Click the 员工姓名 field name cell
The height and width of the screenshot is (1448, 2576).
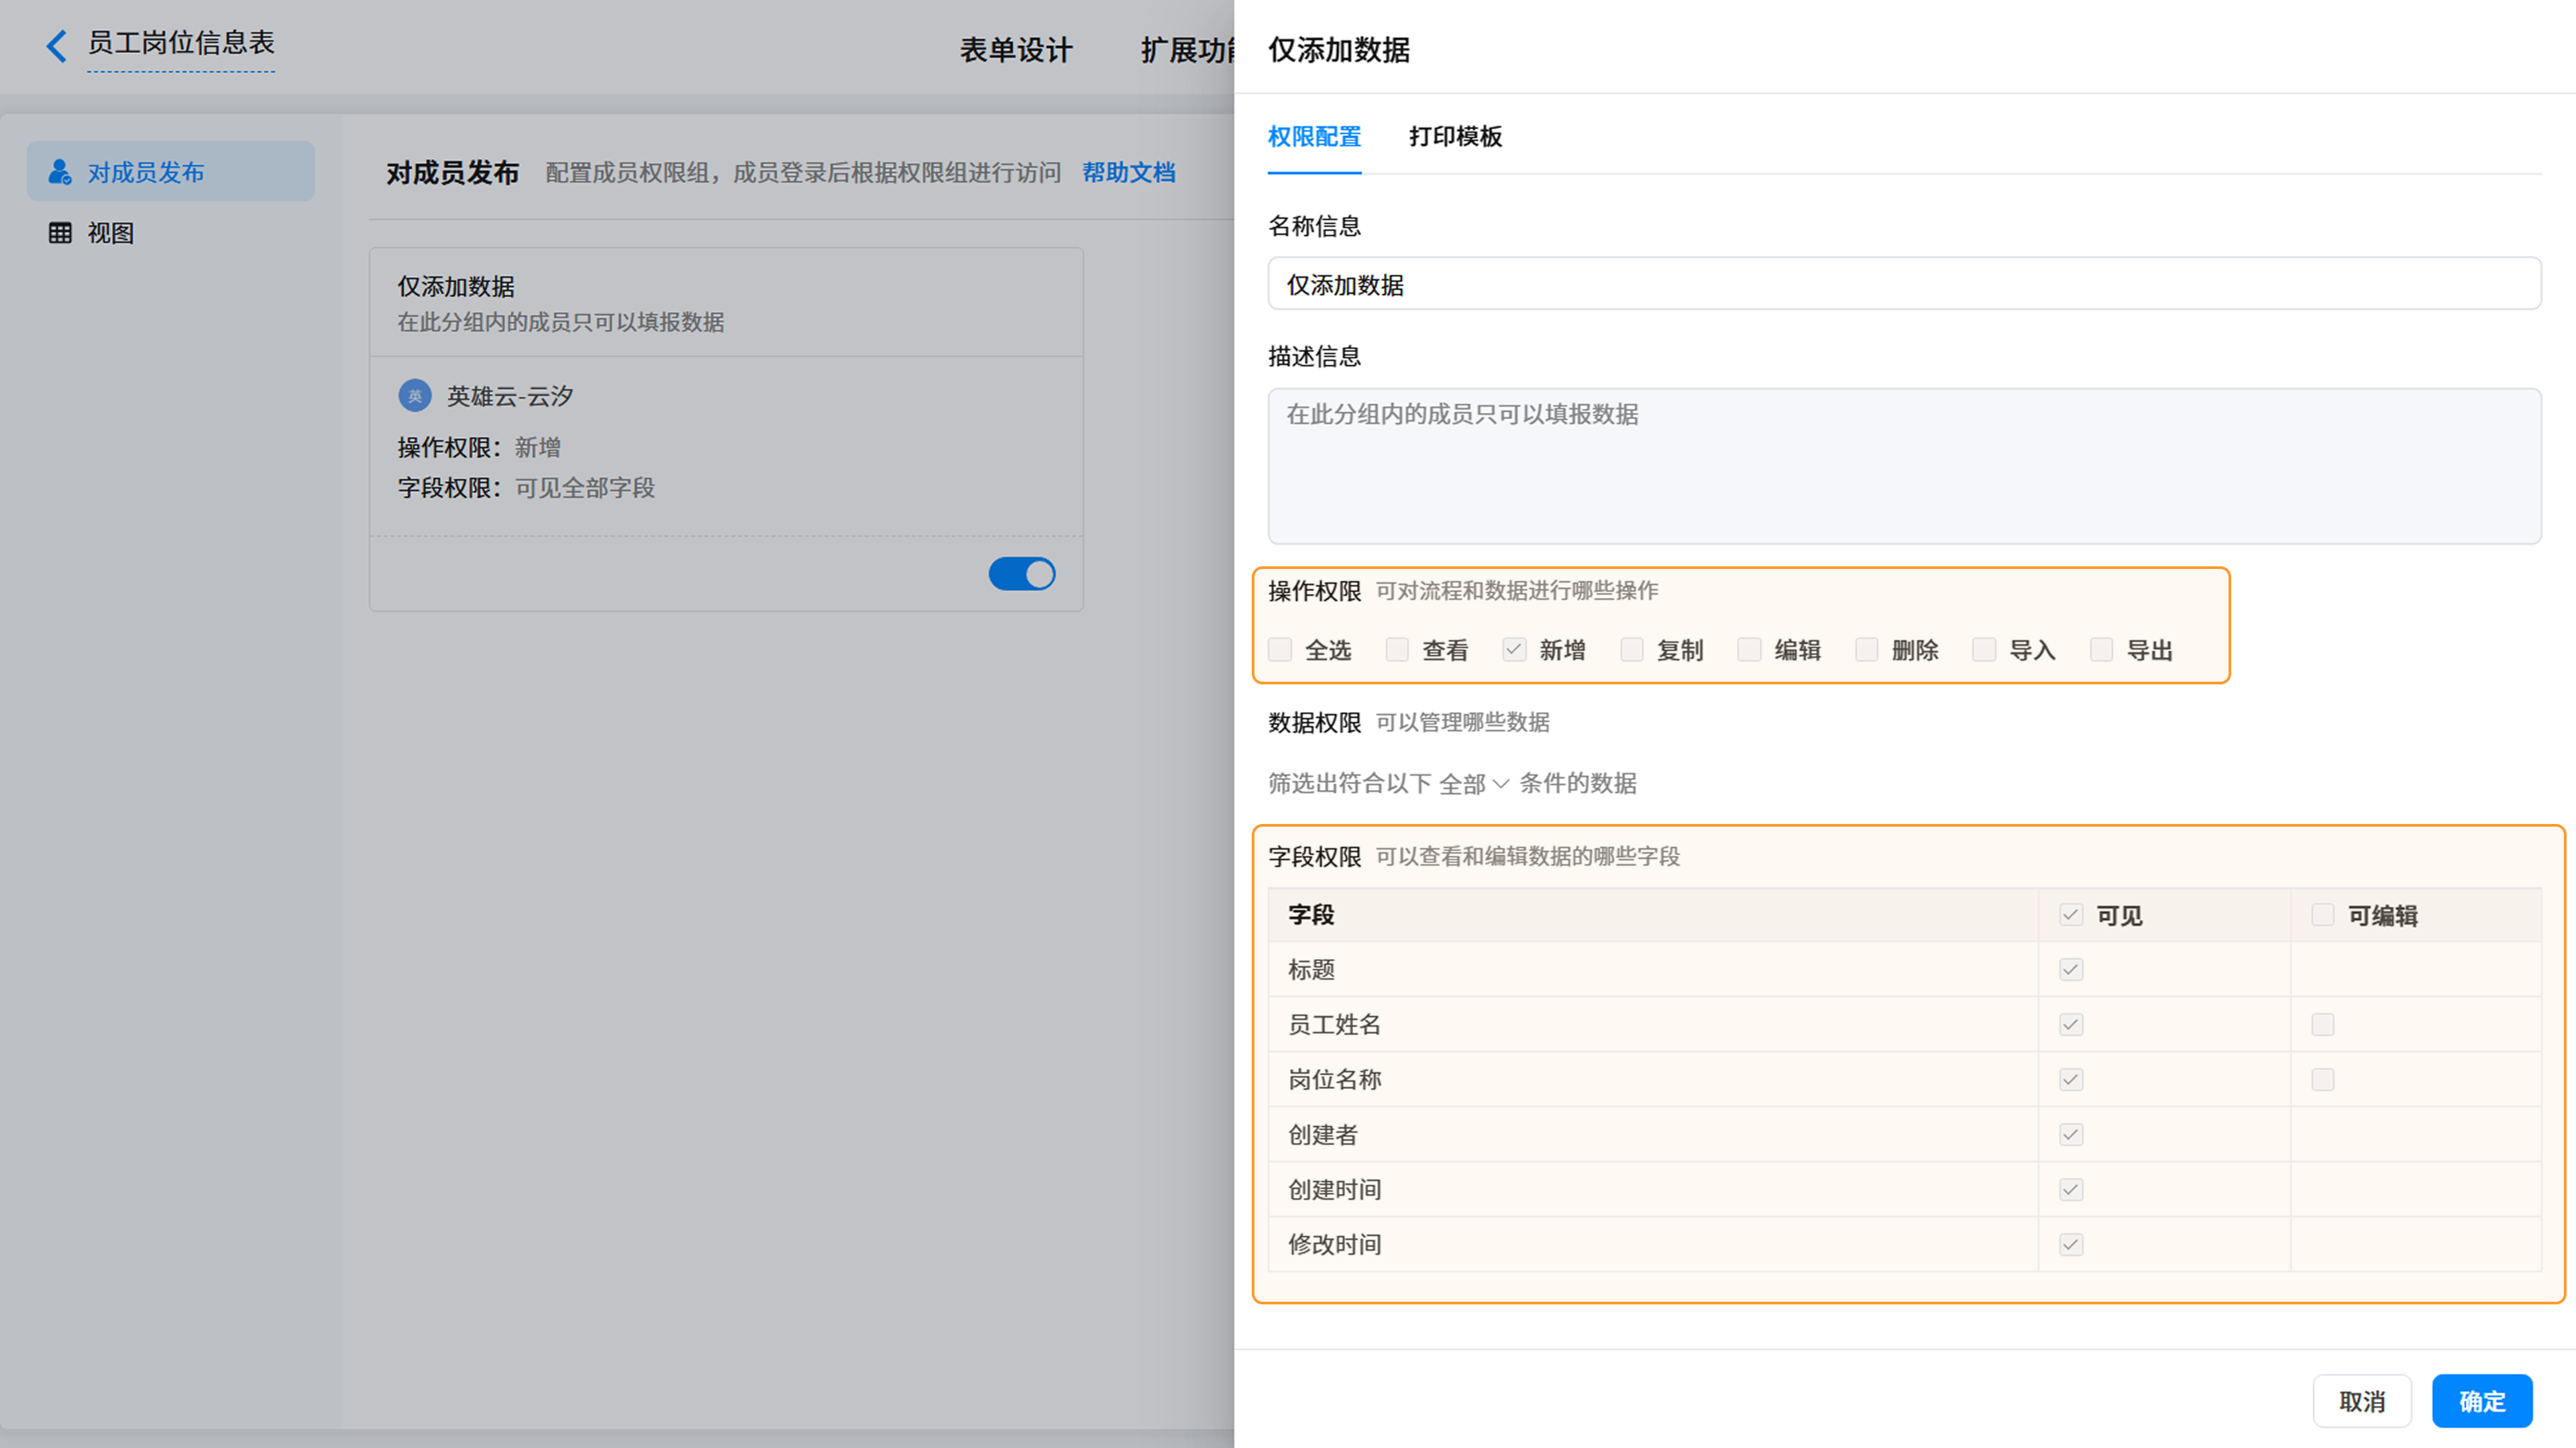pyautogui.click(x=1652, y=1025)
